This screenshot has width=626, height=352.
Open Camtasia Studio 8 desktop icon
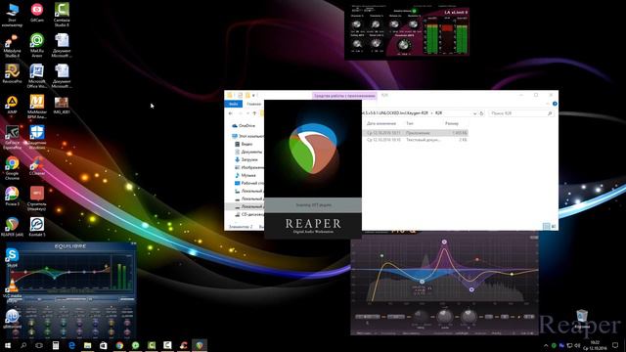coord(62,15)
